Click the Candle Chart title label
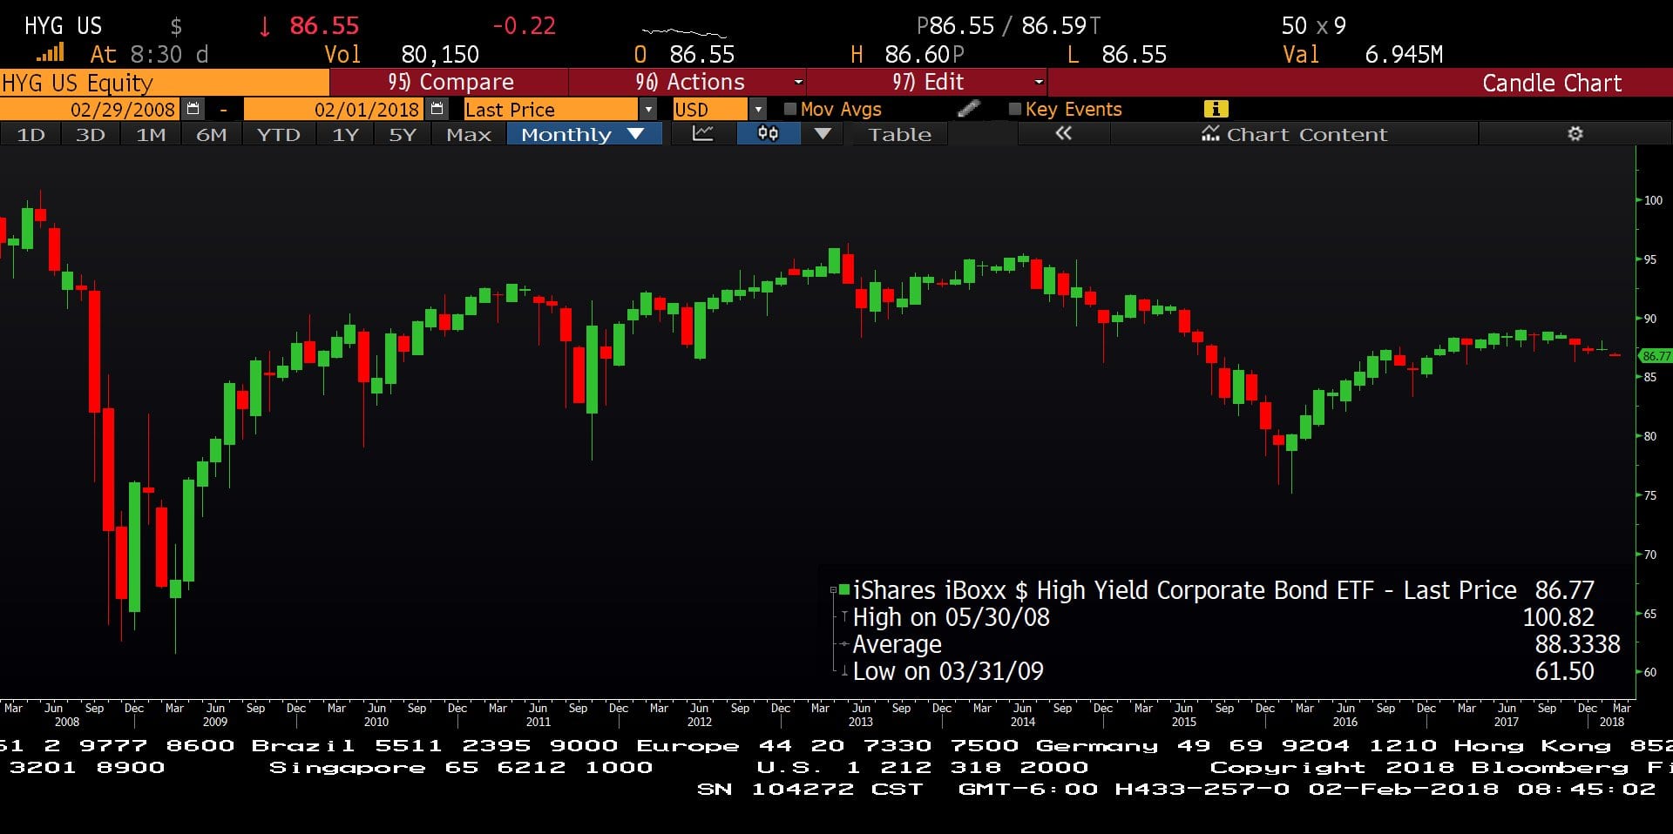The width and height of the screenshot is (1673, 834). coord(1552,83)
